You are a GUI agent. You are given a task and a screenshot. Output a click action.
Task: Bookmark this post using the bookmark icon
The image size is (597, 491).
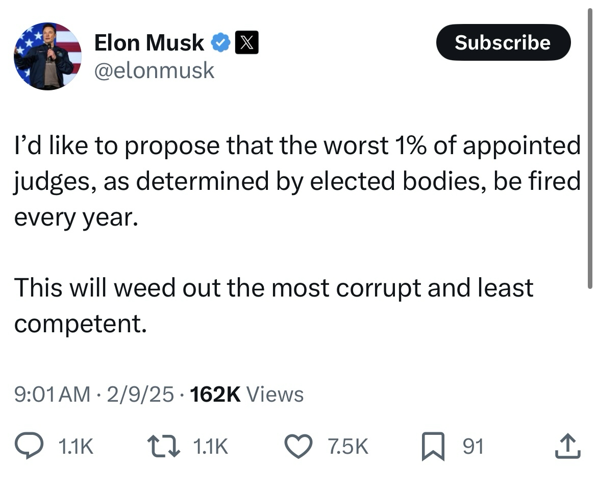coord(433,447)
